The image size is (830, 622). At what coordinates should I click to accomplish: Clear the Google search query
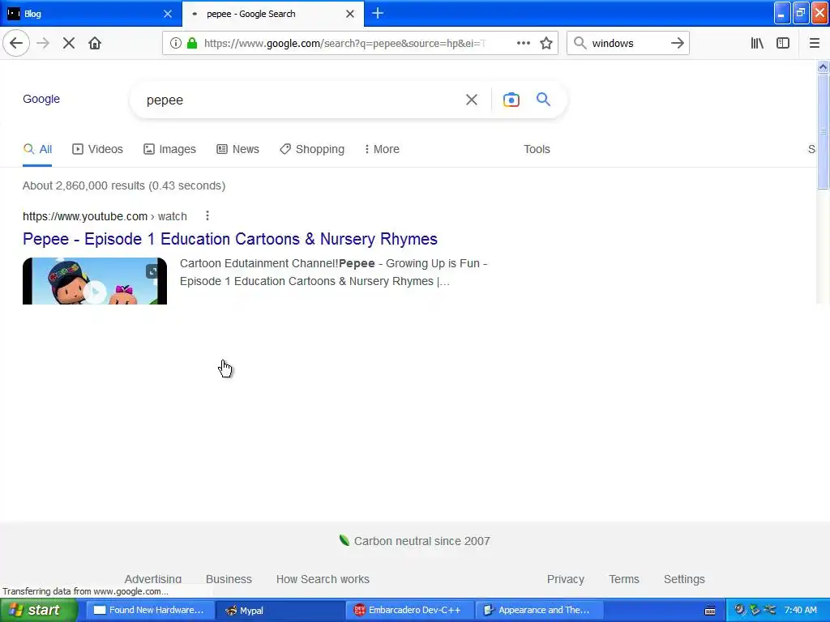[471, 100]
